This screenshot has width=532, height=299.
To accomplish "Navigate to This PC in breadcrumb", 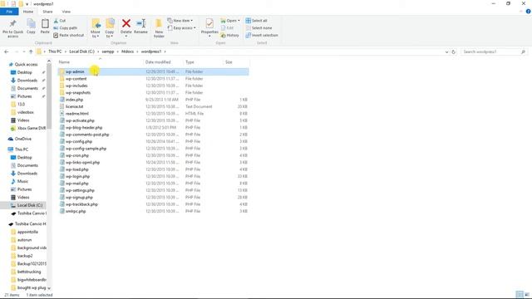I will 55,51.
